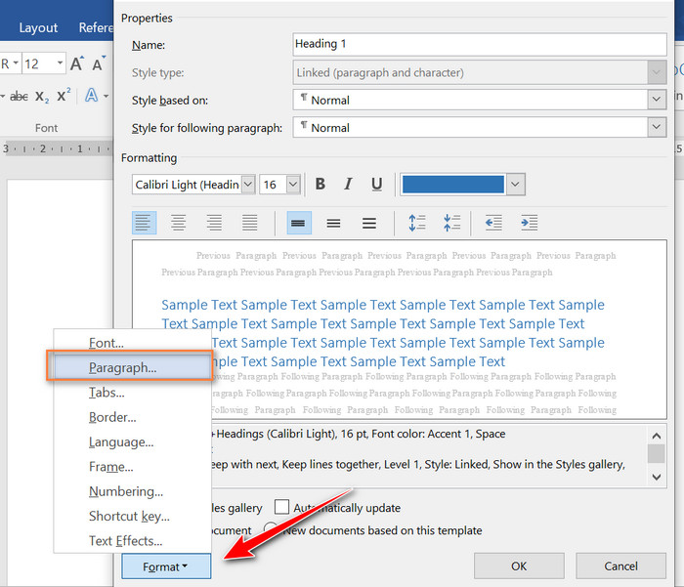684x587 pixels.
Task: Click ribbon font size box showing 12
Action: click(38, 63)
